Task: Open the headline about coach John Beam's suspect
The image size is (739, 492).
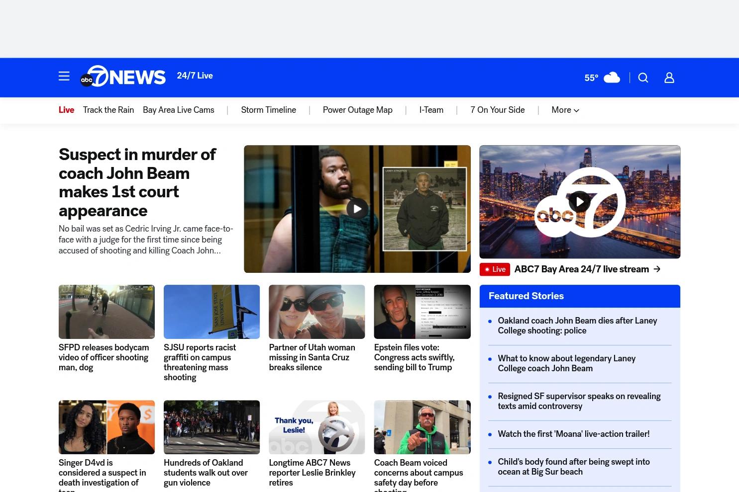Action: [x=137, y=182]
